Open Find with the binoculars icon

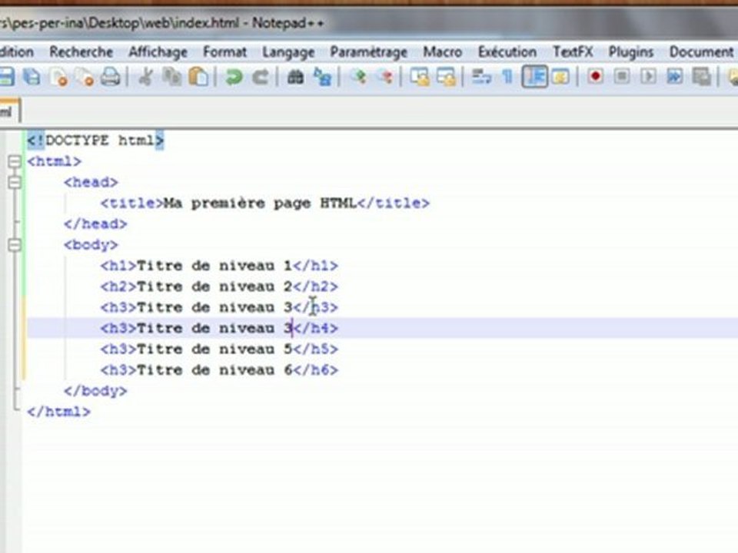pyautogui.click(x=295, y=77)
